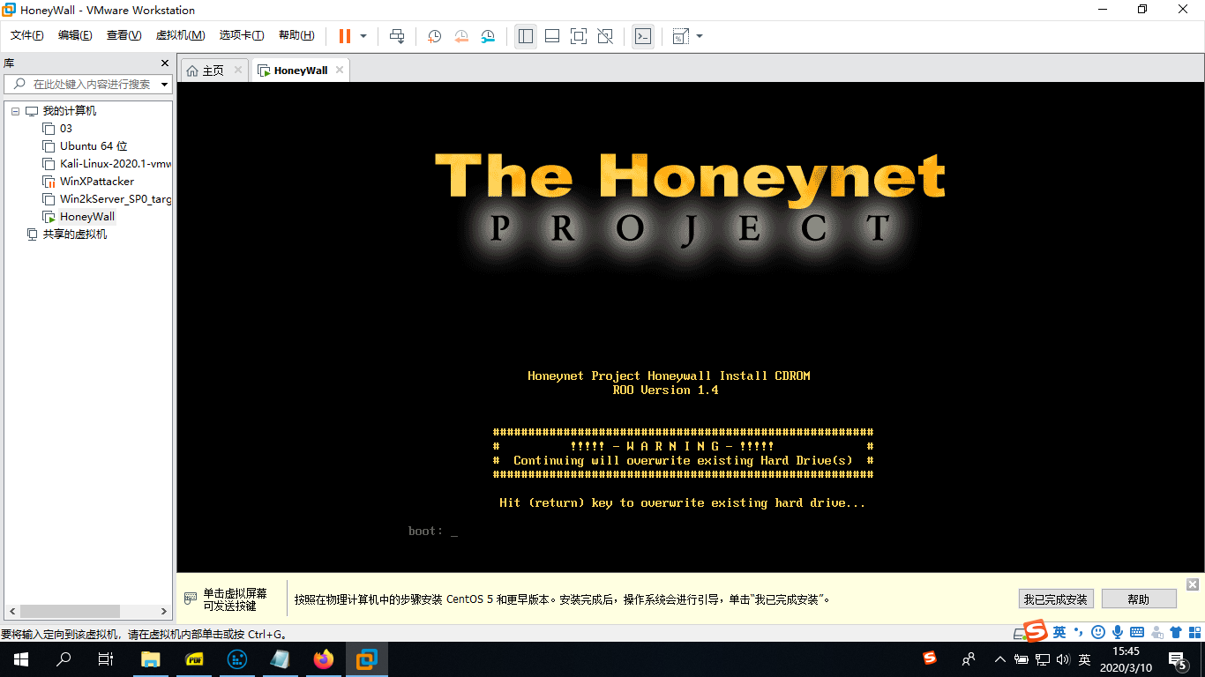Open the Windows Start menu
1205x677 pixels.
point(21,659)
